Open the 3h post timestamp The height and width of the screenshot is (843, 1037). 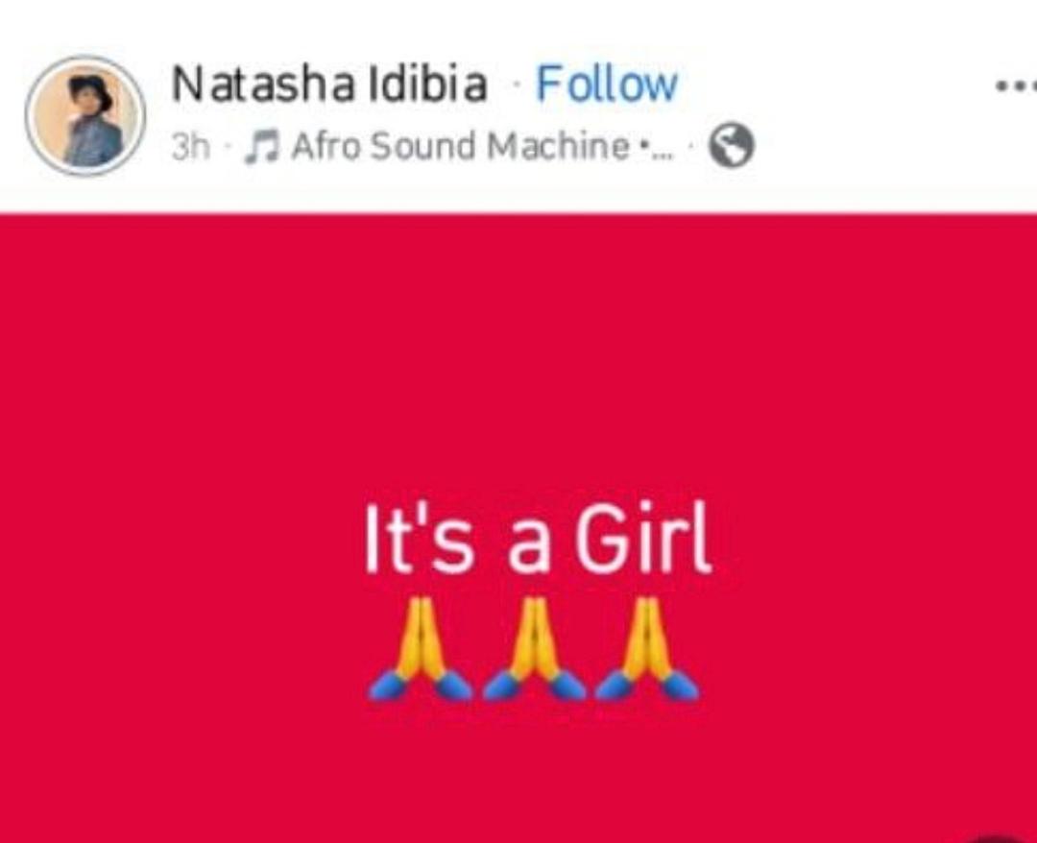tap(190, 147)
